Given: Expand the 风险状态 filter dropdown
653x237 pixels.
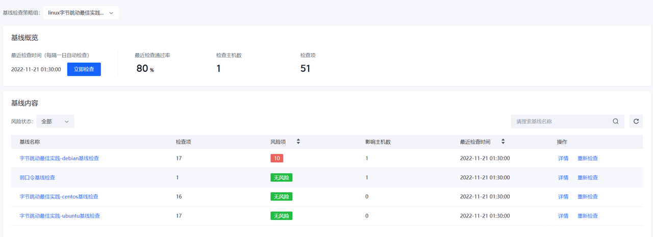Looking at the screenshot, I should pos(55,121).
